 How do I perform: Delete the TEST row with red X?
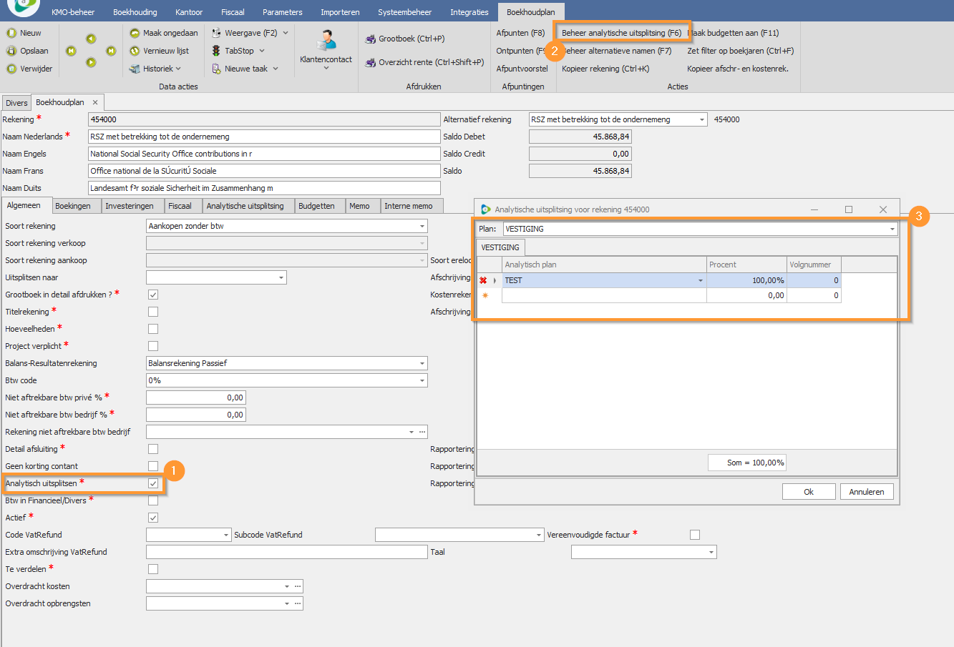[483, 280]
